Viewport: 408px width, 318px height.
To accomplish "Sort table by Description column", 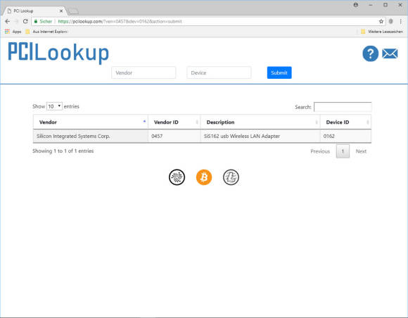I will coord(260,122).
